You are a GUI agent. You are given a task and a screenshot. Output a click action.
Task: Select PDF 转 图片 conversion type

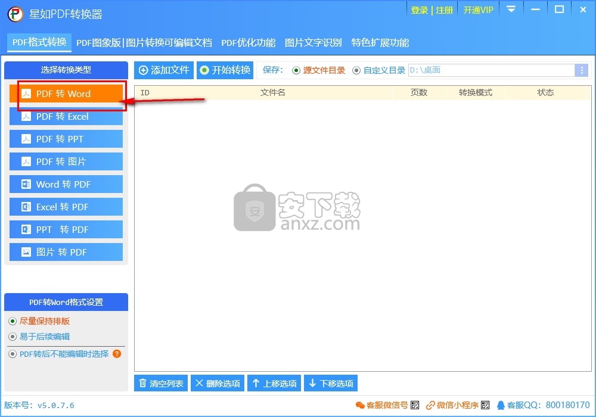pyautogui.click(x=66, y=161)
